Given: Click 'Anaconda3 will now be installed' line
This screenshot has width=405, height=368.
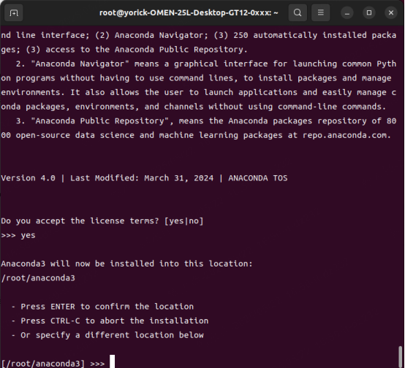Looking at the screenshot, I should (x=126, y=264).
